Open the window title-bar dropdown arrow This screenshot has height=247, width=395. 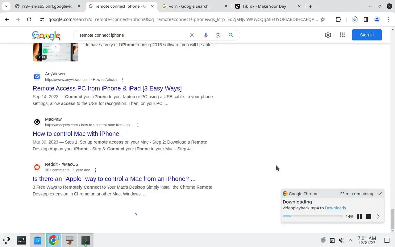[x=370, y=6]
